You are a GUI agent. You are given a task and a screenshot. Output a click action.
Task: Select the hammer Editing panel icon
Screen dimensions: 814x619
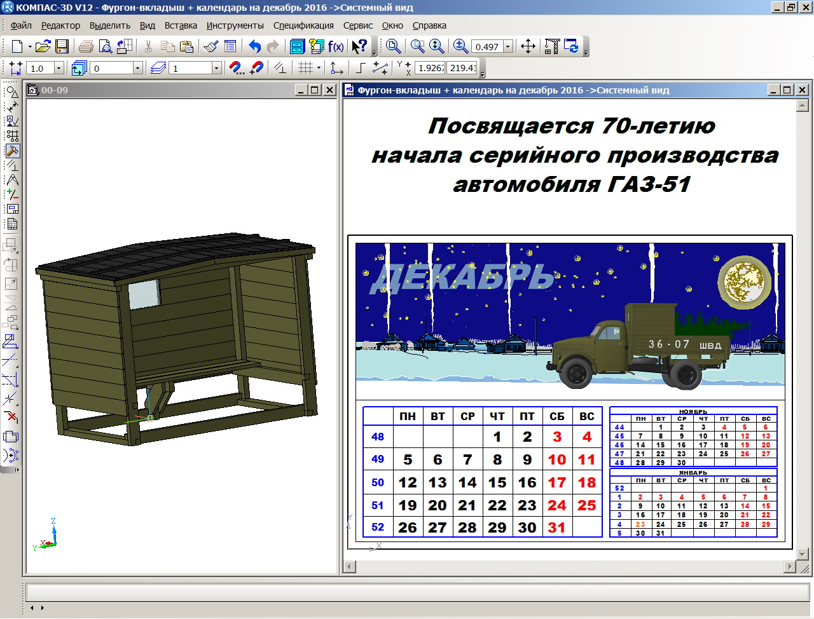tap(12, 151)
